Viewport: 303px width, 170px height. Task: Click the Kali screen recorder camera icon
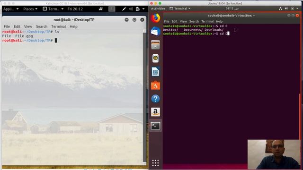101,9
